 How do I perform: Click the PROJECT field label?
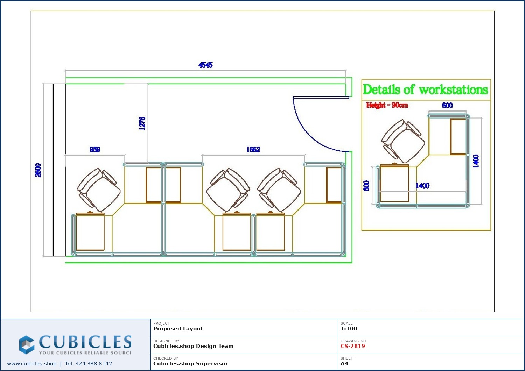point(161,323)
